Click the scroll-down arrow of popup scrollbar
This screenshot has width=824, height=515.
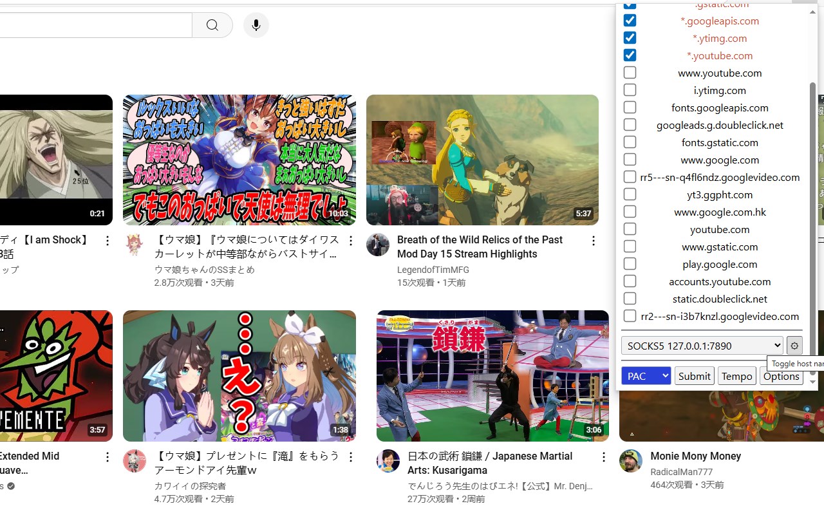[x=812, y=382]
